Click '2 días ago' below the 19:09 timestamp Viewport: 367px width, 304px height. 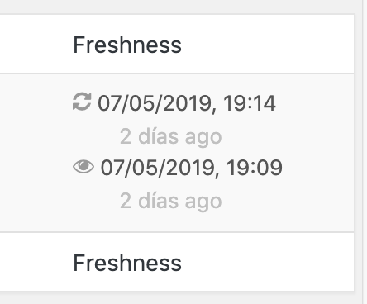coord(171,201)
